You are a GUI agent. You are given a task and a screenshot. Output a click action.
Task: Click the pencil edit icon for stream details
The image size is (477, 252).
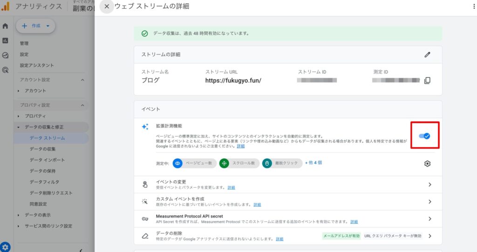(427, 54)
